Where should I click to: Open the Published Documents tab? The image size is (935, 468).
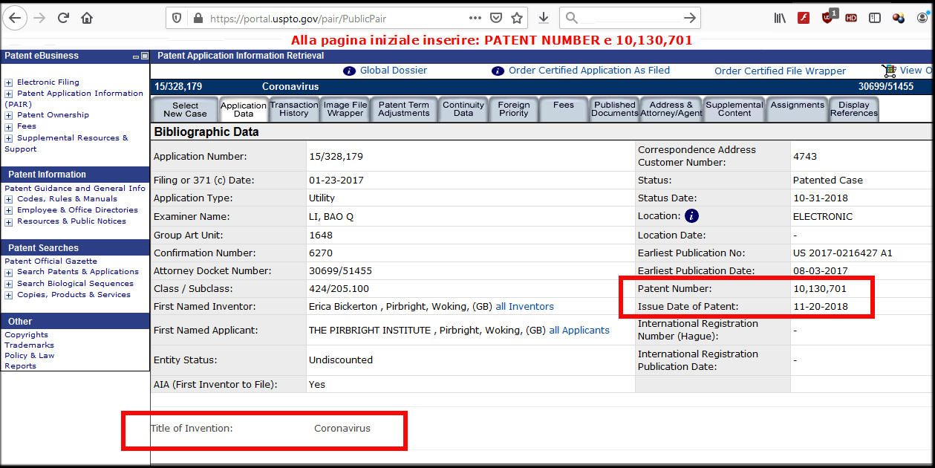pyautogui.click(x=615, y=109)
